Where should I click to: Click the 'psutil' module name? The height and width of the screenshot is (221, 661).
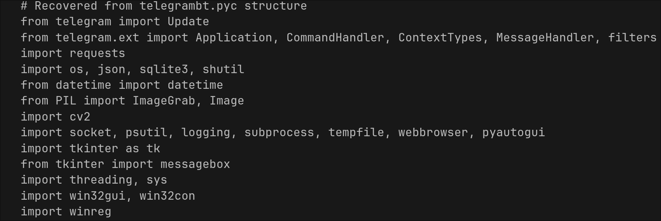pos(146,133)
